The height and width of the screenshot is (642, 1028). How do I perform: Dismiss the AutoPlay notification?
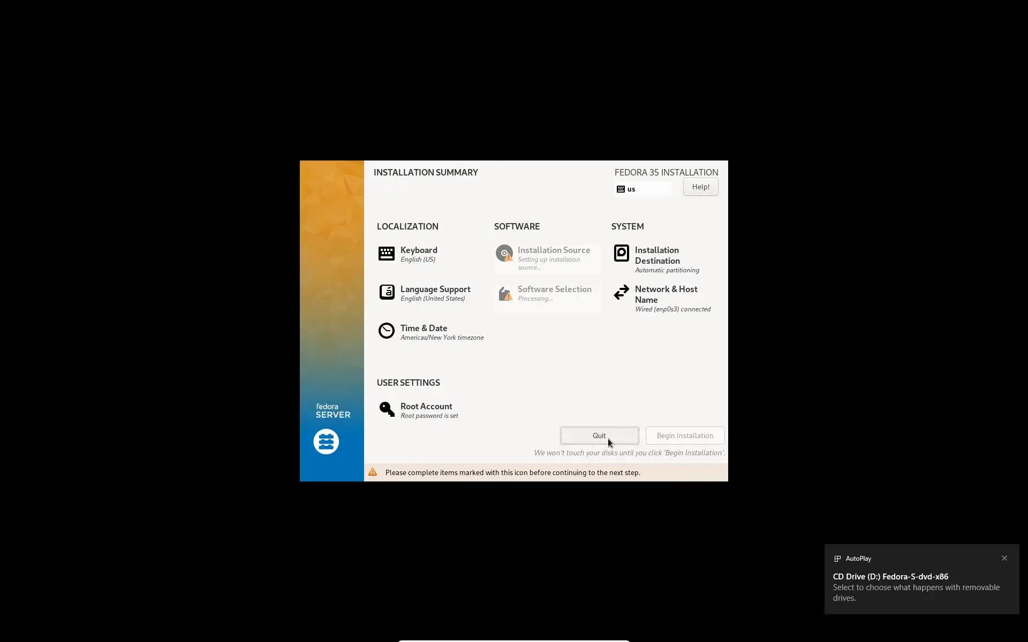1004,558
